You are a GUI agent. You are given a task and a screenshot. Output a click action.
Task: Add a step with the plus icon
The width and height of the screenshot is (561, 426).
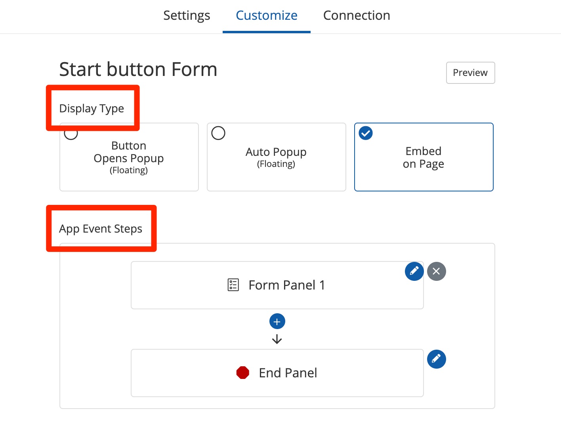(277, 322)
